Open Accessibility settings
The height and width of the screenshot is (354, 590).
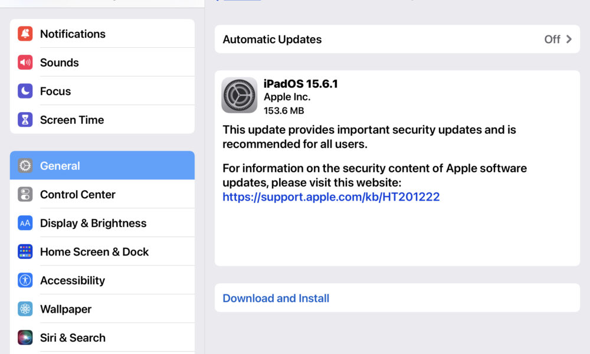tap(102, 280)
